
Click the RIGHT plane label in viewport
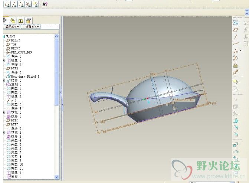point(213,104)
